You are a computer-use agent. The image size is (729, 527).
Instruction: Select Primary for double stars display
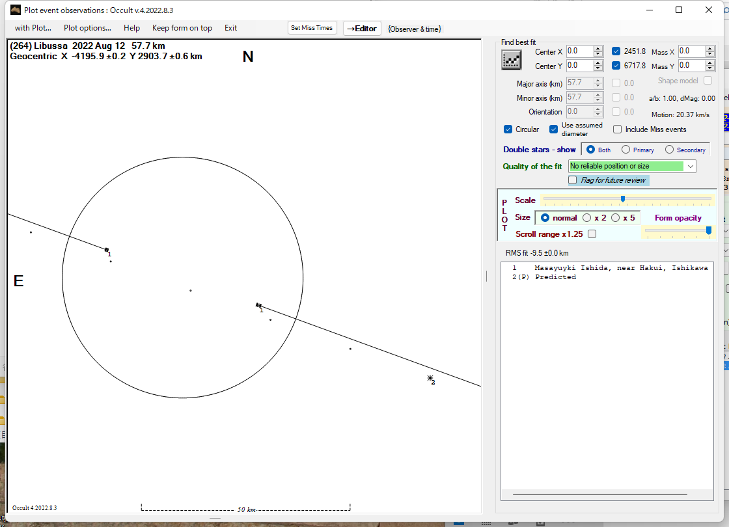click(626, 150)
